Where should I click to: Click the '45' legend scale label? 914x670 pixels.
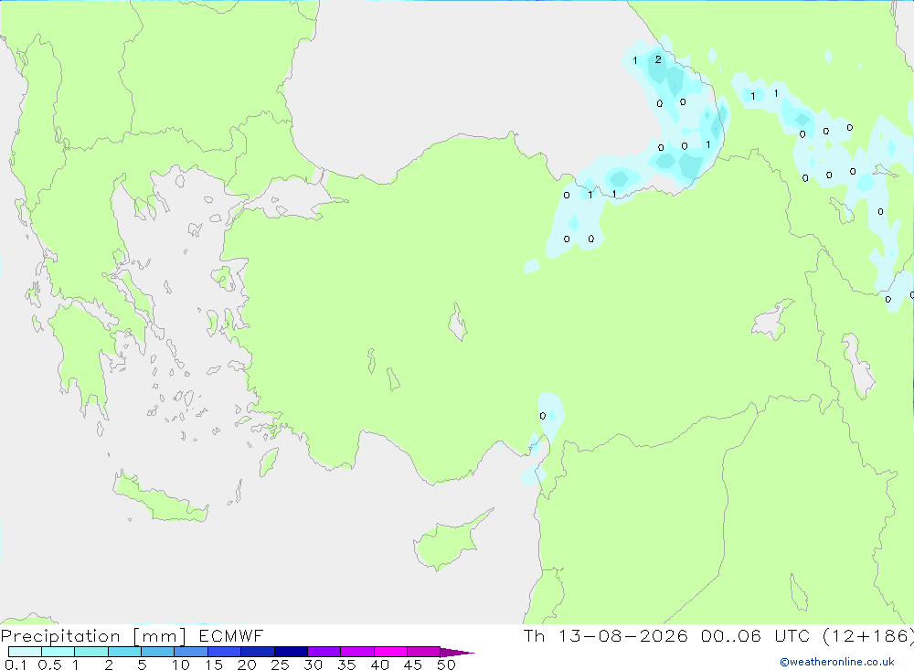(x=413, y=665)
